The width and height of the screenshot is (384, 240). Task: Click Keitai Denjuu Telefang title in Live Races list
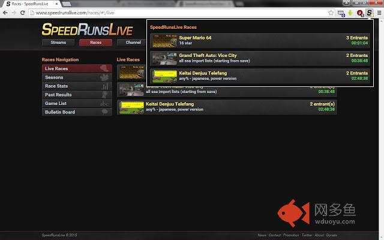coord(170,104)
